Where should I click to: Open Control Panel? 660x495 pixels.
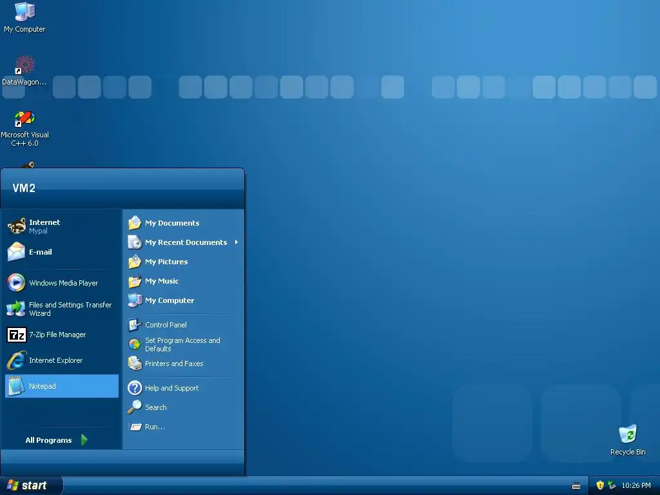tap(183, 325)
